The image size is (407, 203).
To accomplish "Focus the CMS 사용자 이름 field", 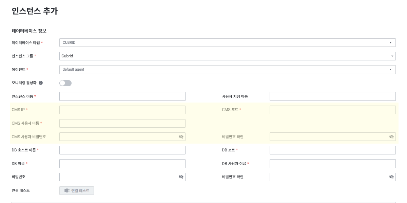I will [x=122, y=123].
